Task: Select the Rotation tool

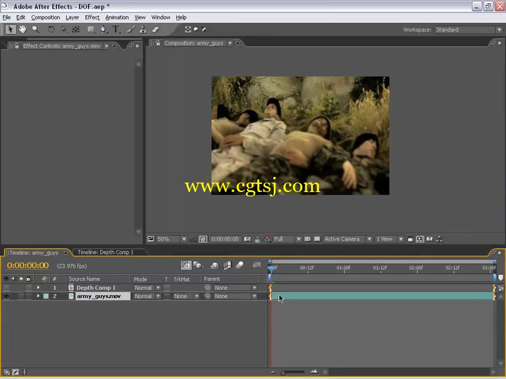Action: [51, 30]
